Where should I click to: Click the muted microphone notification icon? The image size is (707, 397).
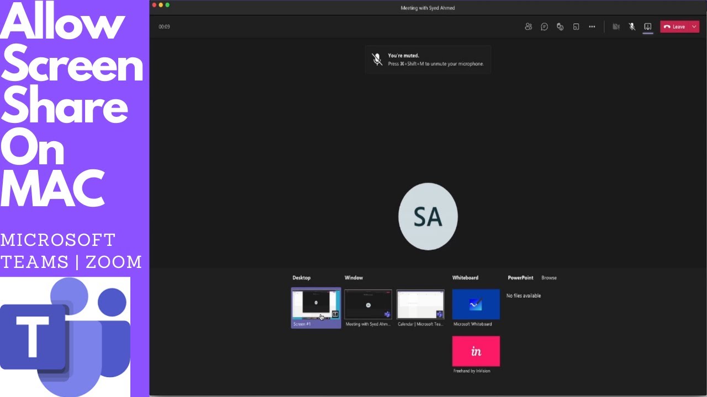click(377, 60)
